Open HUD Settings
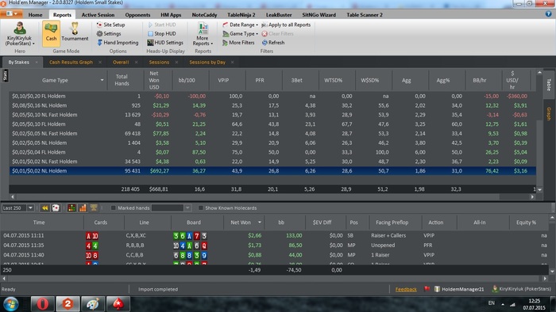Viewport: 556px width, 312px height. pyautogui.click(x=165, y=43)
